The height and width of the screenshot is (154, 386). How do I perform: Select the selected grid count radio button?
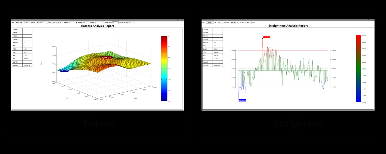(77, 23)
